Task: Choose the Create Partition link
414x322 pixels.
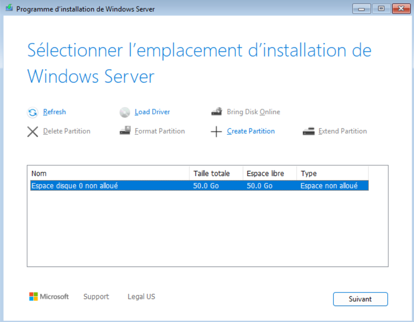Action: (251, 131)
